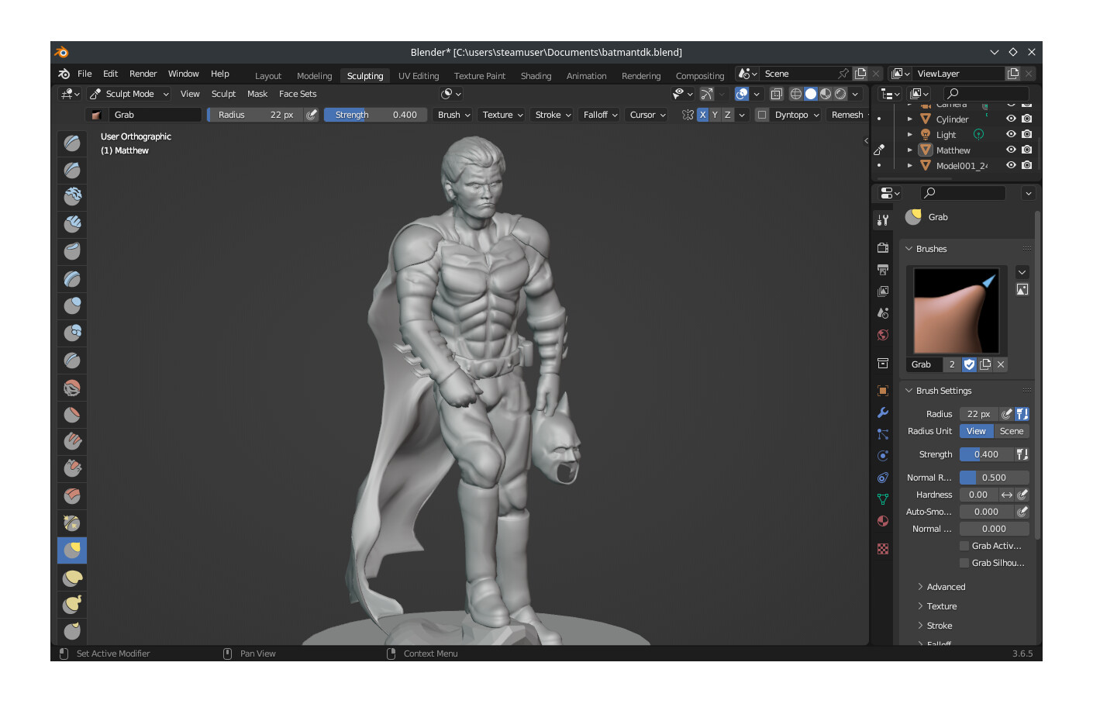This screenshot has height=721, width=1093.
Task: Enable the Dyntopo checkbox
Action: point(762,115)
